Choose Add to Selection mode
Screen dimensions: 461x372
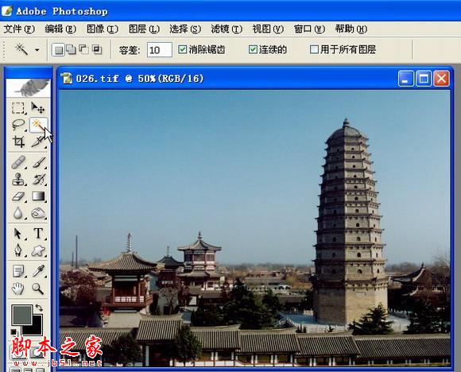[x=71, y=50]
